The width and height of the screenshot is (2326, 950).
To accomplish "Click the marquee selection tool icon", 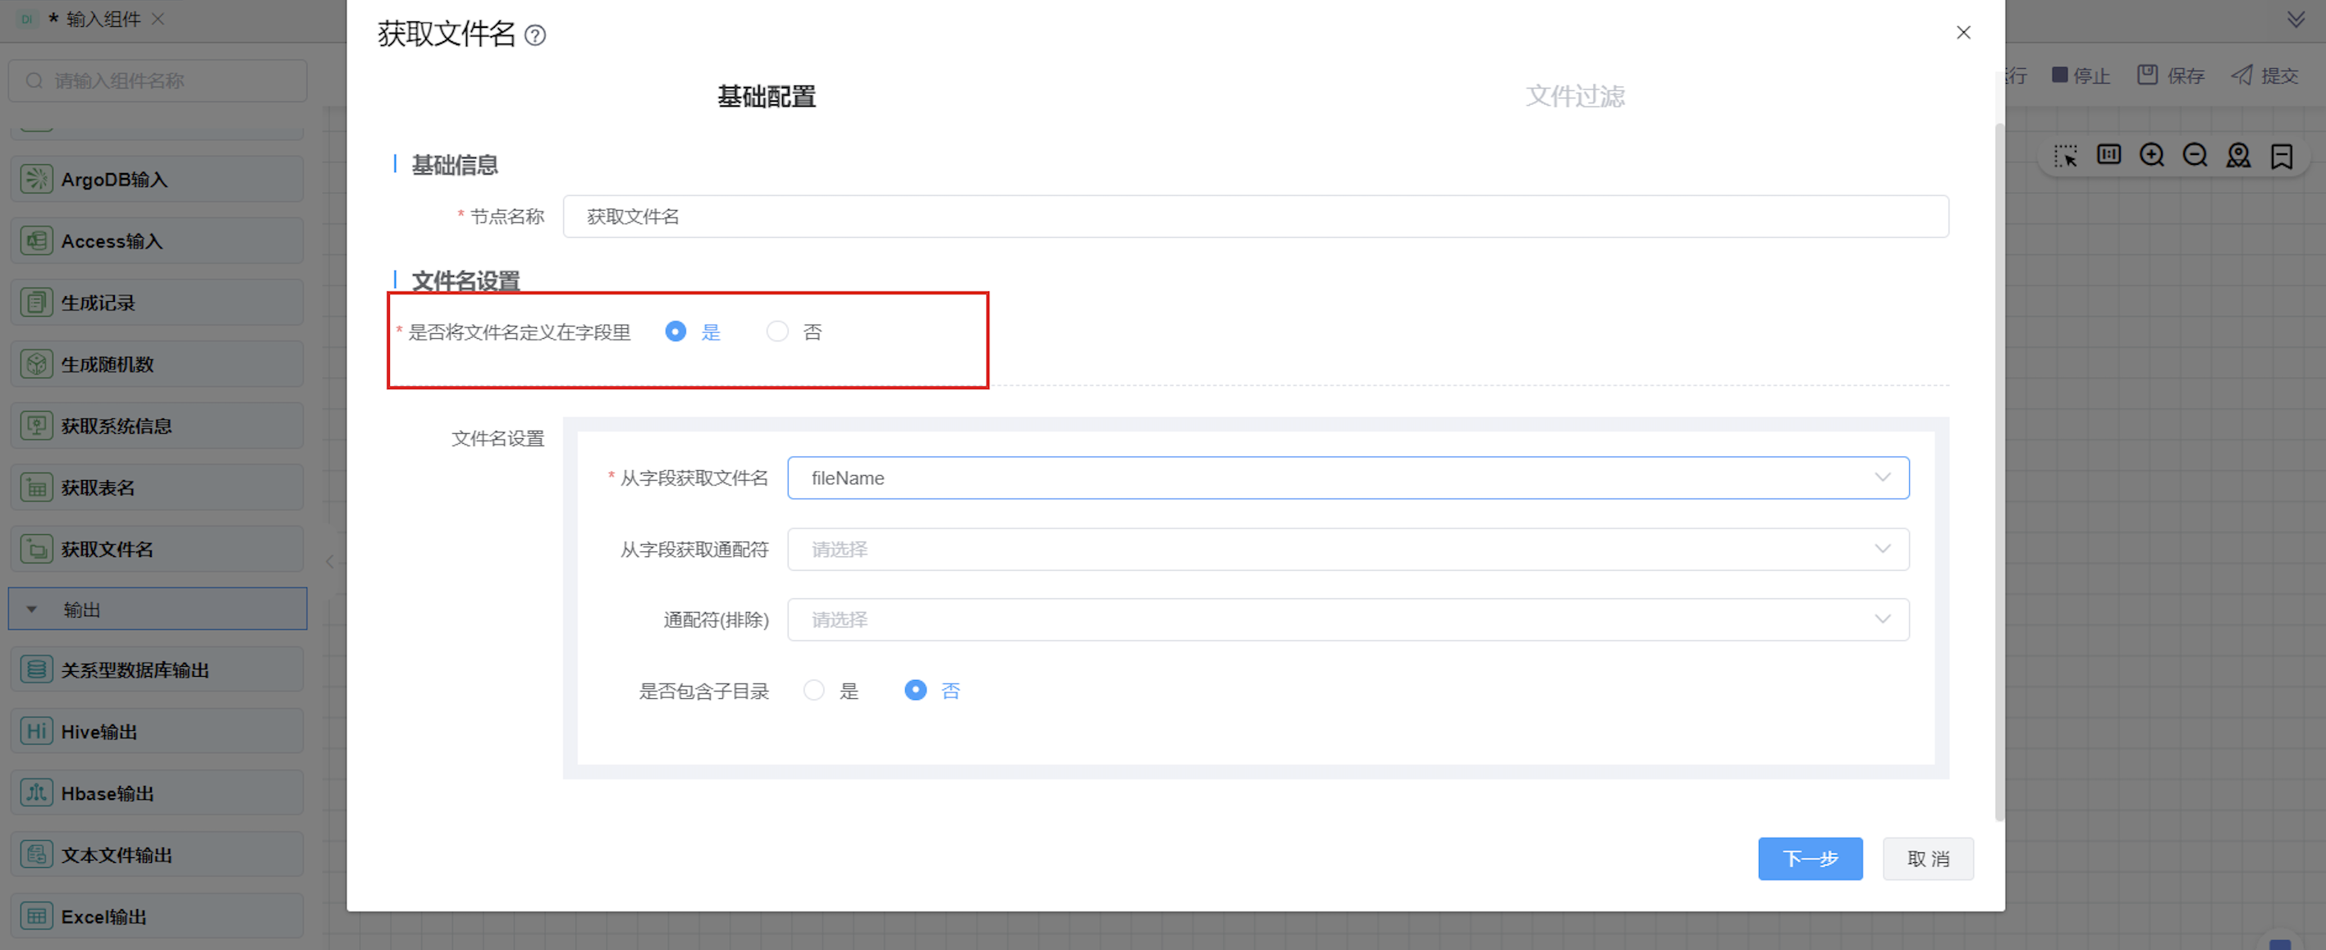I will point(2065,155).
